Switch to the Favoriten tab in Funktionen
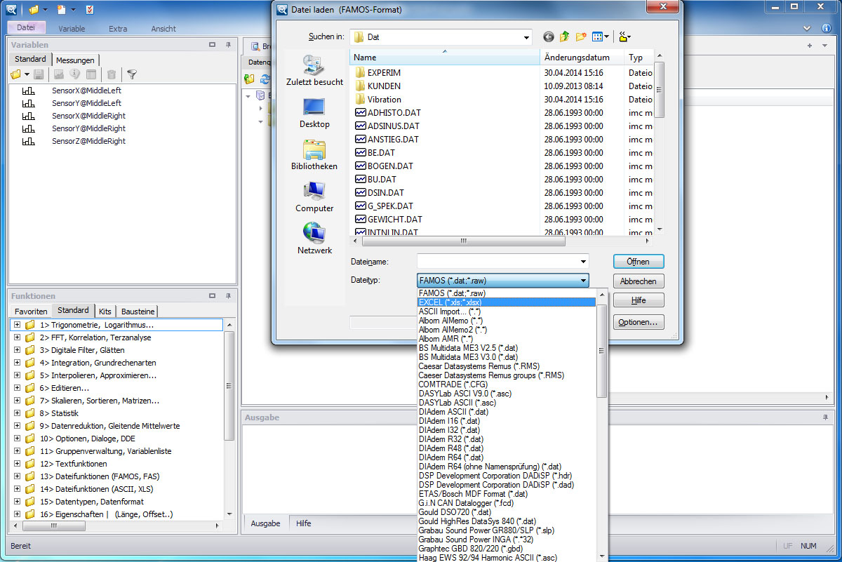The height and width of the screenshot is (562, 842). tap(32, 312)
